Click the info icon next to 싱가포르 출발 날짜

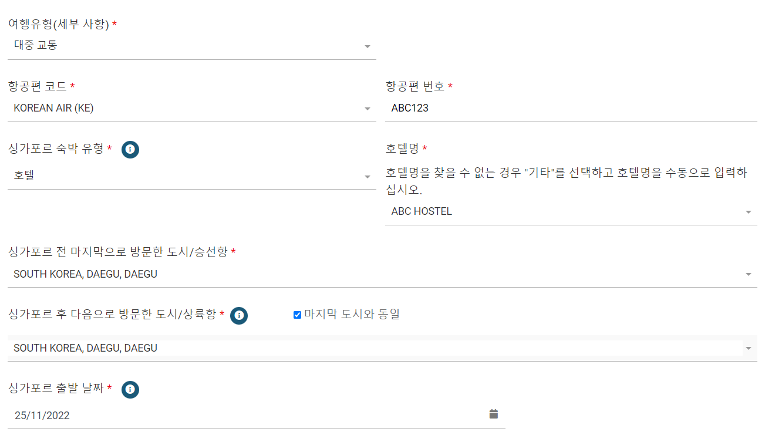point(130,389)
